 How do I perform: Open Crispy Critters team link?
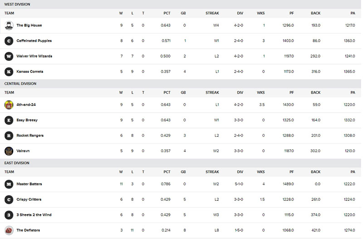29,199
